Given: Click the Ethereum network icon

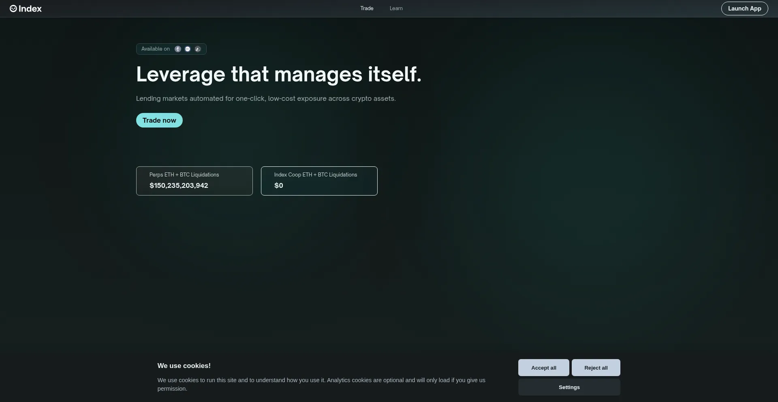Looking at the screenshot, I should (x=177, y=49).
